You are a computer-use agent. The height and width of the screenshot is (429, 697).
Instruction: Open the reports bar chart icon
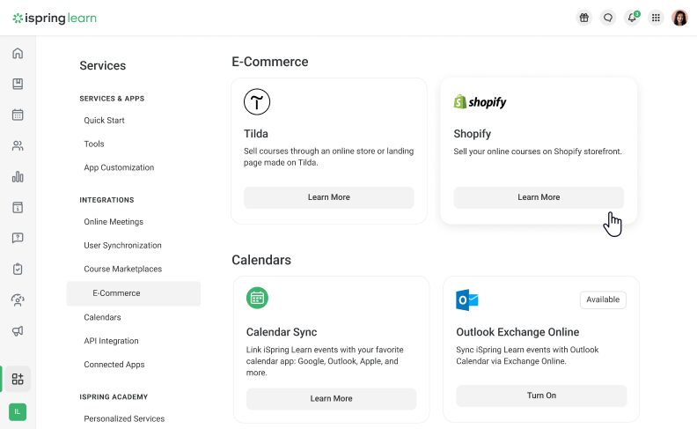[x=18, y=176]
